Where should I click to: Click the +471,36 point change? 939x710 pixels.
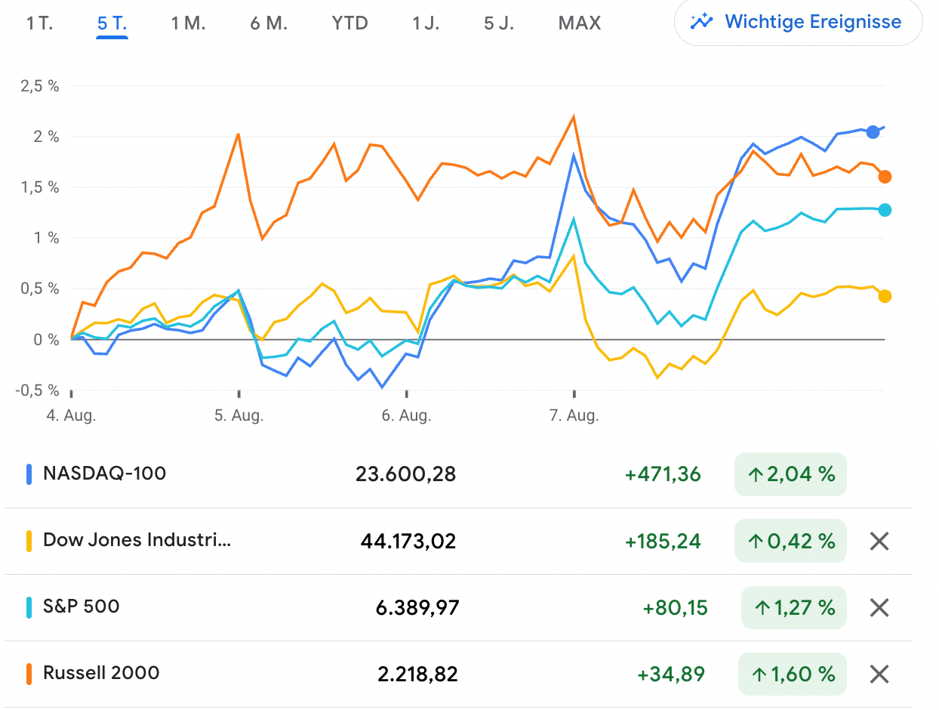663,474
